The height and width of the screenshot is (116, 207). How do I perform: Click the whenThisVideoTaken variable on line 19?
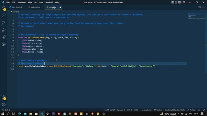tap(35, 66)
